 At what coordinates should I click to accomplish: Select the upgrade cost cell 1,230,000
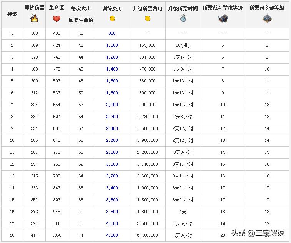coord(148,117)
